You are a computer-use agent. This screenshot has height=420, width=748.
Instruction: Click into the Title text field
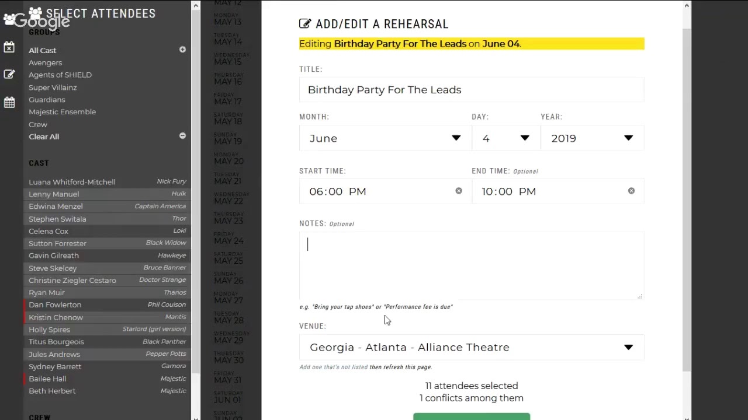(x=471, y=90)
